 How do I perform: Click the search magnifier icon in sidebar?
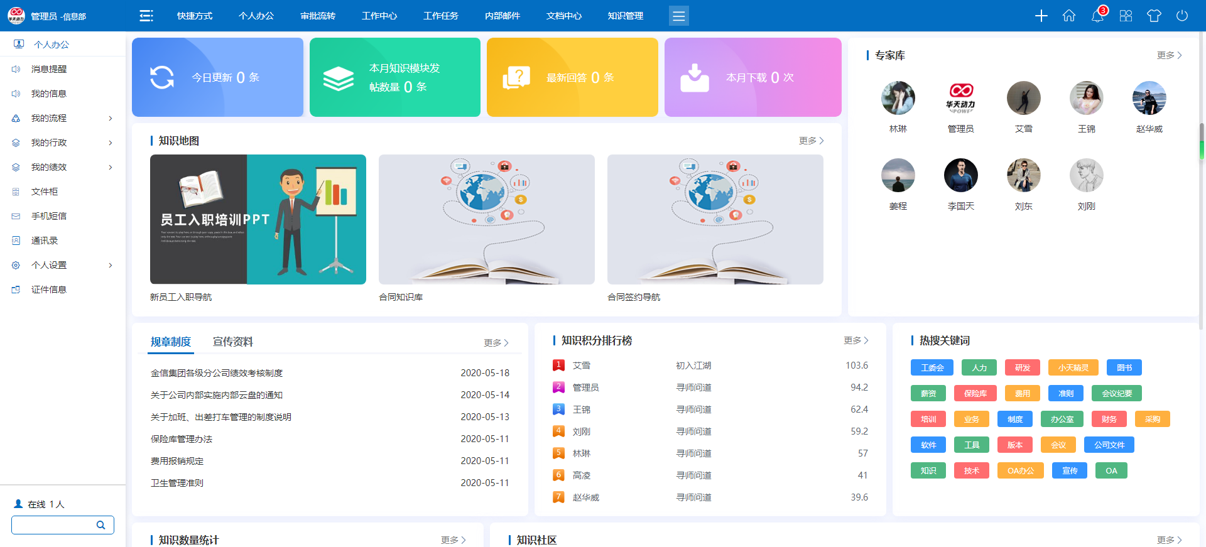coord(100,525)
